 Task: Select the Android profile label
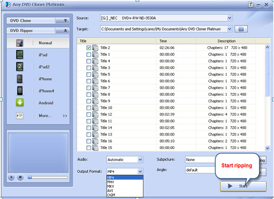(x=46, y=103)
